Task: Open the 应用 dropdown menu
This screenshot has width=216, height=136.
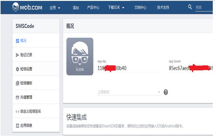Action: 55,8
